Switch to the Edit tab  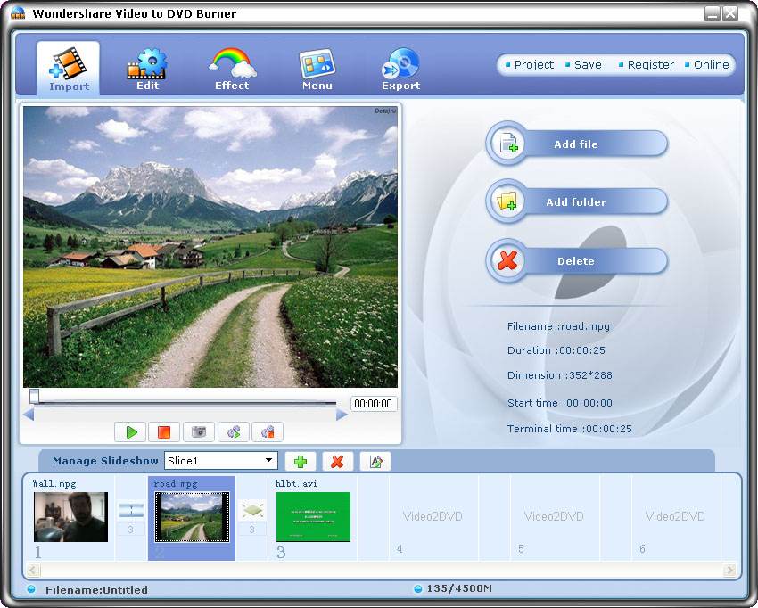[147, 70]
